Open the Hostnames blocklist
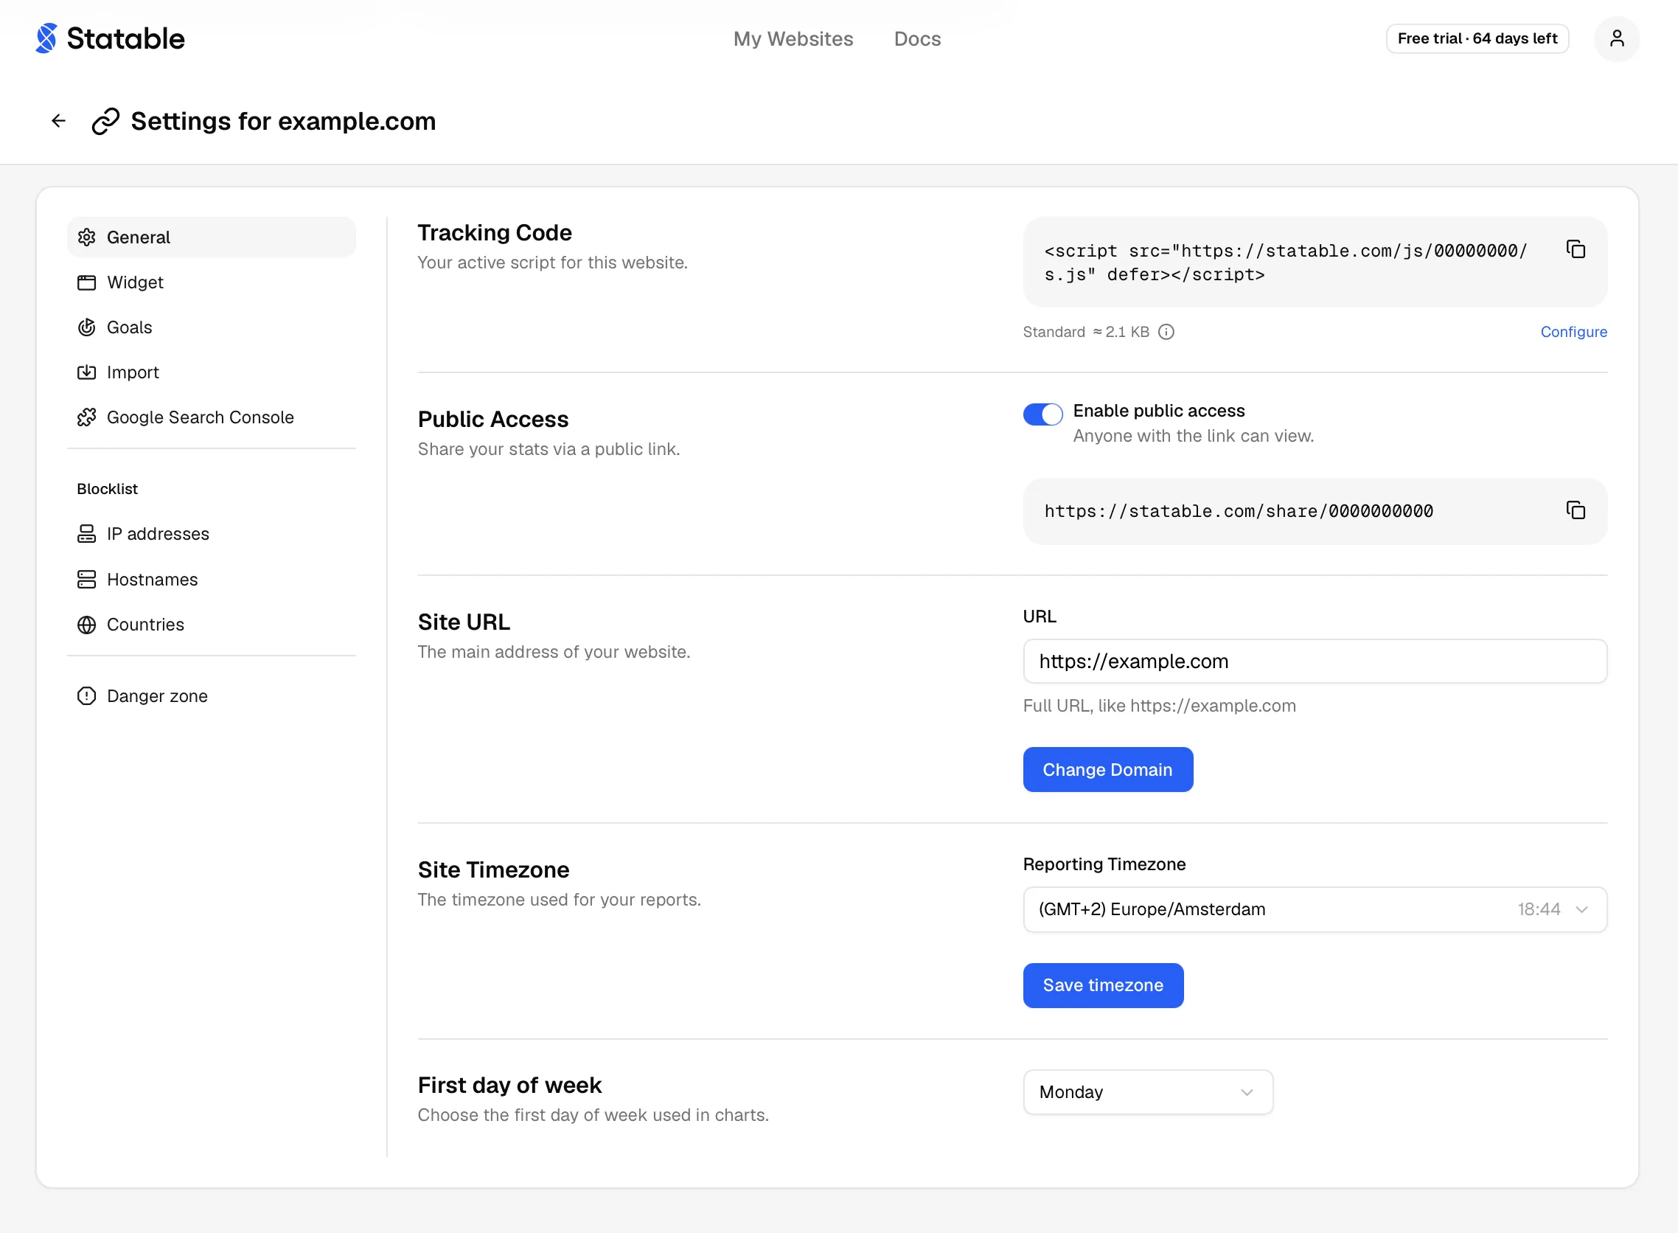Image resolution: width=1678 pixels, height=1233 pixels. tap(211, 580)
